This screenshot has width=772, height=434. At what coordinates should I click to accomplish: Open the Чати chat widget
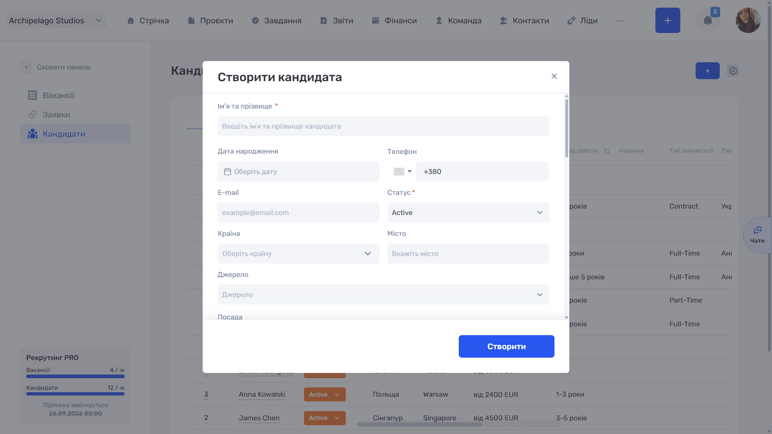pos(757,235)
